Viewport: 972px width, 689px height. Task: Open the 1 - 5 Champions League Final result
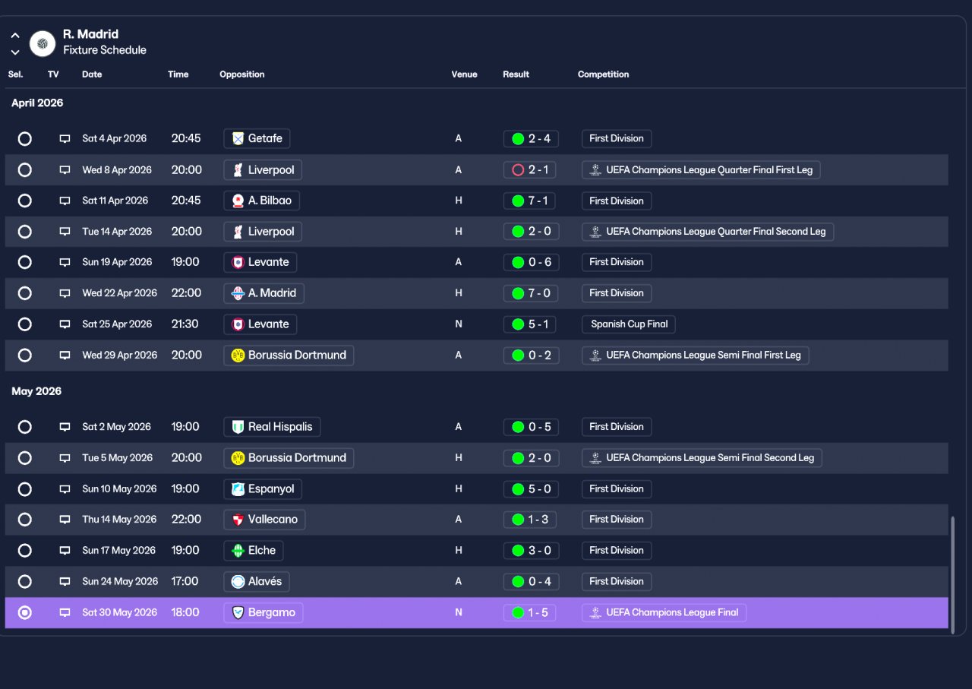pos(529,612)
